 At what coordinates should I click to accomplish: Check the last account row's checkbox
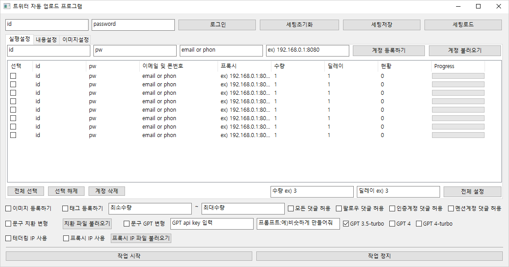pyautogui.click(x=13, y=135)
